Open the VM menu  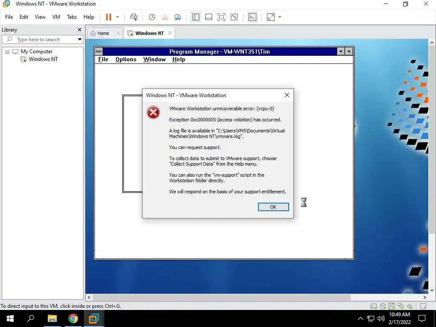click(56, 17)
